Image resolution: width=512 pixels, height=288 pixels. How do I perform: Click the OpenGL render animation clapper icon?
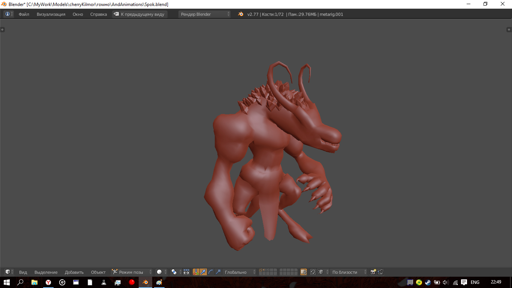pos(380,272)
